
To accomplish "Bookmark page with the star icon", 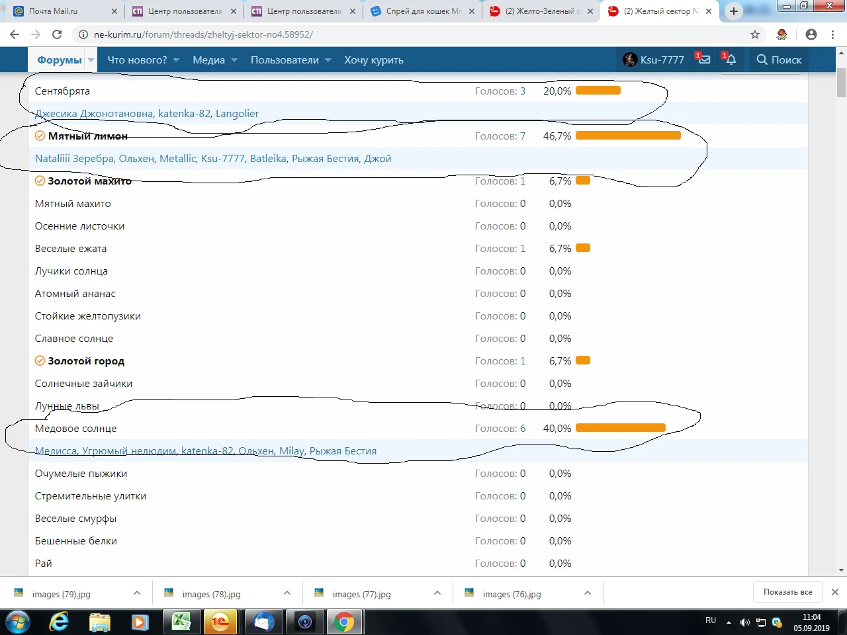I will tap(755, 34).
